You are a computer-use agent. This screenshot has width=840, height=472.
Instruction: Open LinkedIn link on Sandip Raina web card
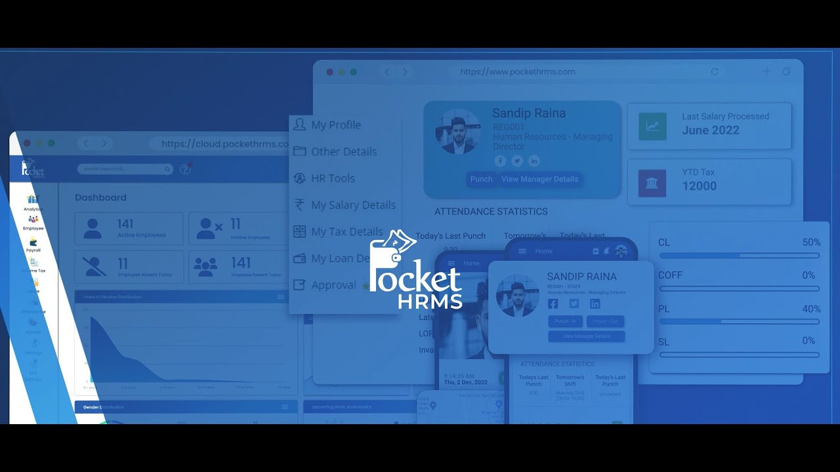click(534, 161)
